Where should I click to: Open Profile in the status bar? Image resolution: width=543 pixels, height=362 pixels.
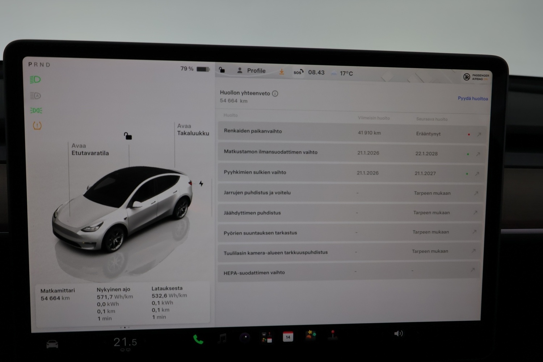251,71
